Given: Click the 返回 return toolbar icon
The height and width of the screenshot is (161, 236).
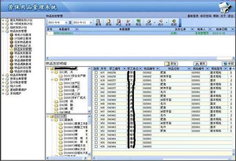Looking at the screenshot, I should pos(174,22).
